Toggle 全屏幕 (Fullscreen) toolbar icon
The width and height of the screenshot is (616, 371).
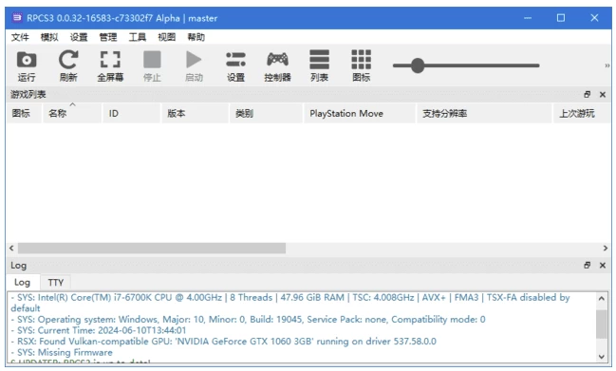coord(110,60)
